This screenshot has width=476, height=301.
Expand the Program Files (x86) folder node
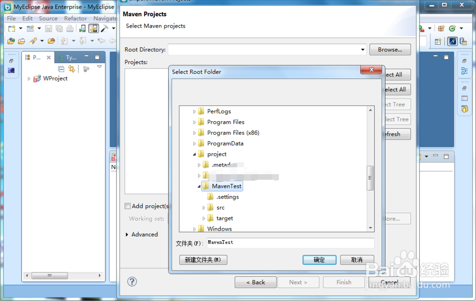[x=194, y=133]
